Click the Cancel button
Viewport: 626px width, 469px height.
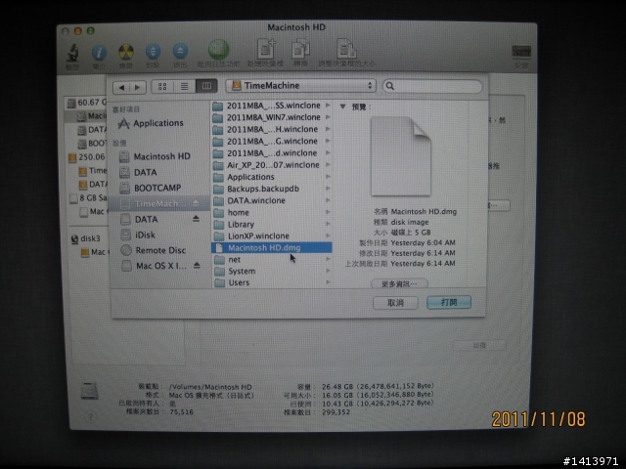395,303
